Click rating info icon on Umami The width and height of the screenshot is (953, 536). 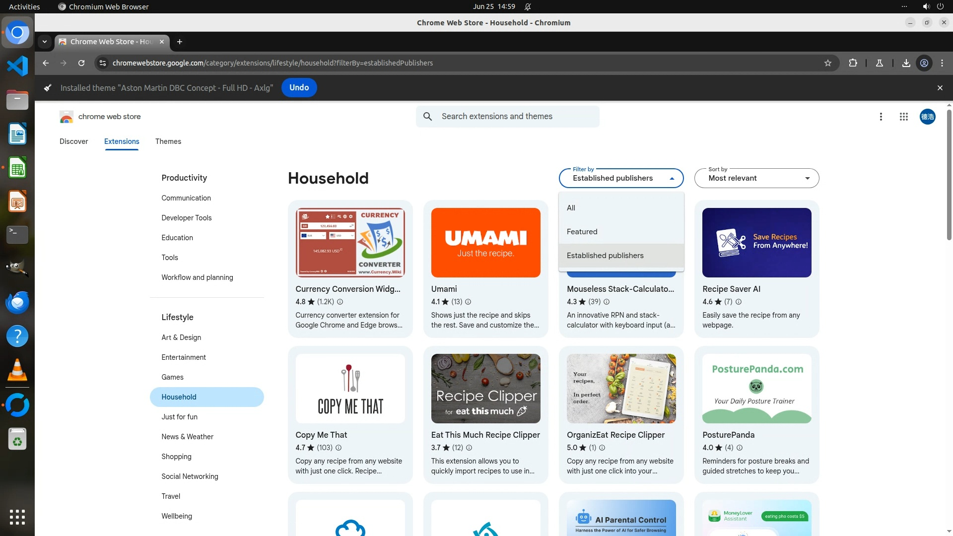(x=468, y=302)
